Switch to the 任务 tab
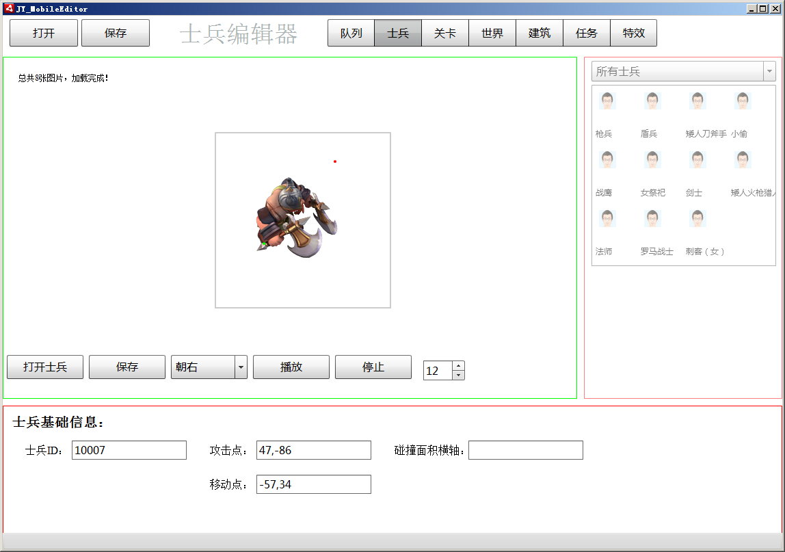This screenshot has height=552, width=785. (586, 33)
